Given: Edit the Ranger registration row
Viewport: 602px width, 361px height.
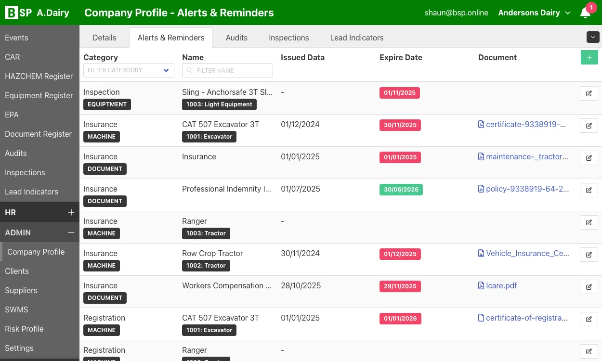Looking at the screenshot, I should click(x=589, y=351).
